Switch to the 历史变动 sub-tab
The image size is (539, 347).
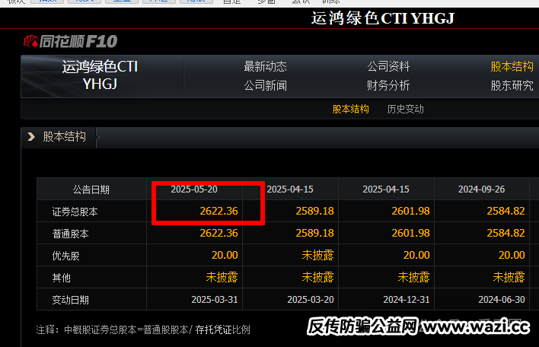pos(405,110)
